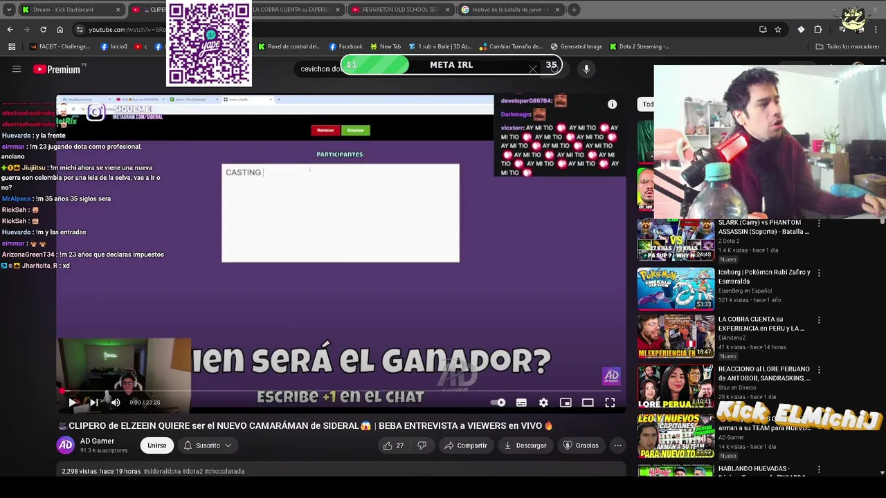Open video player settings gear
The image size is (886, 498).
pyautogui.click(x=543, y=403)
